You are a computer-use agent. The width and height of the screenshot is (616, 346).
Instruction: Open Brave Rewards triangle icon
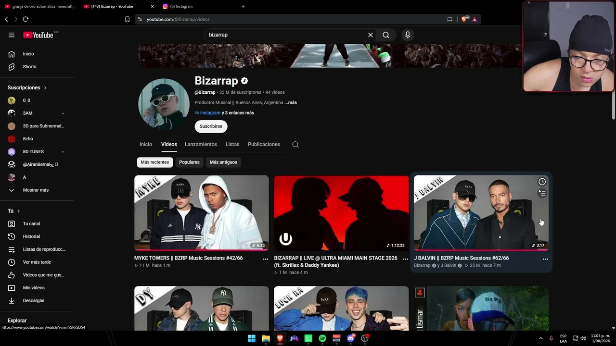475,19
